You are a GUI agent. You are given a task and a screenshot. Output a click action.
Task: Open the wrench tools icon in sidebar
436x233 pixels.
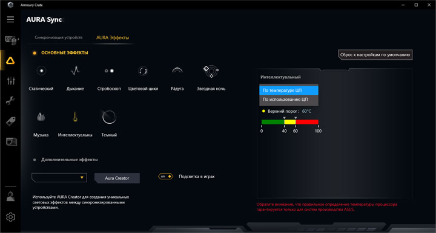tap(10, 101)
